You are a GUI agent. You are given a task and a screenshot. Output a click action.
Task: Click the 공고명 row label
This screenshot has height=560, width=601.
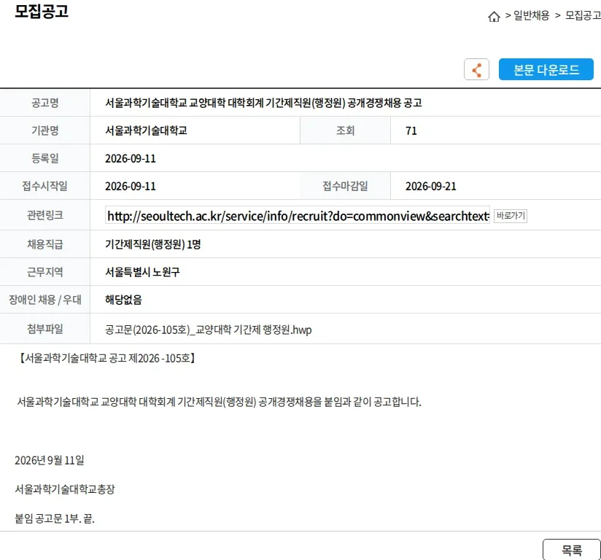(44, 103)
